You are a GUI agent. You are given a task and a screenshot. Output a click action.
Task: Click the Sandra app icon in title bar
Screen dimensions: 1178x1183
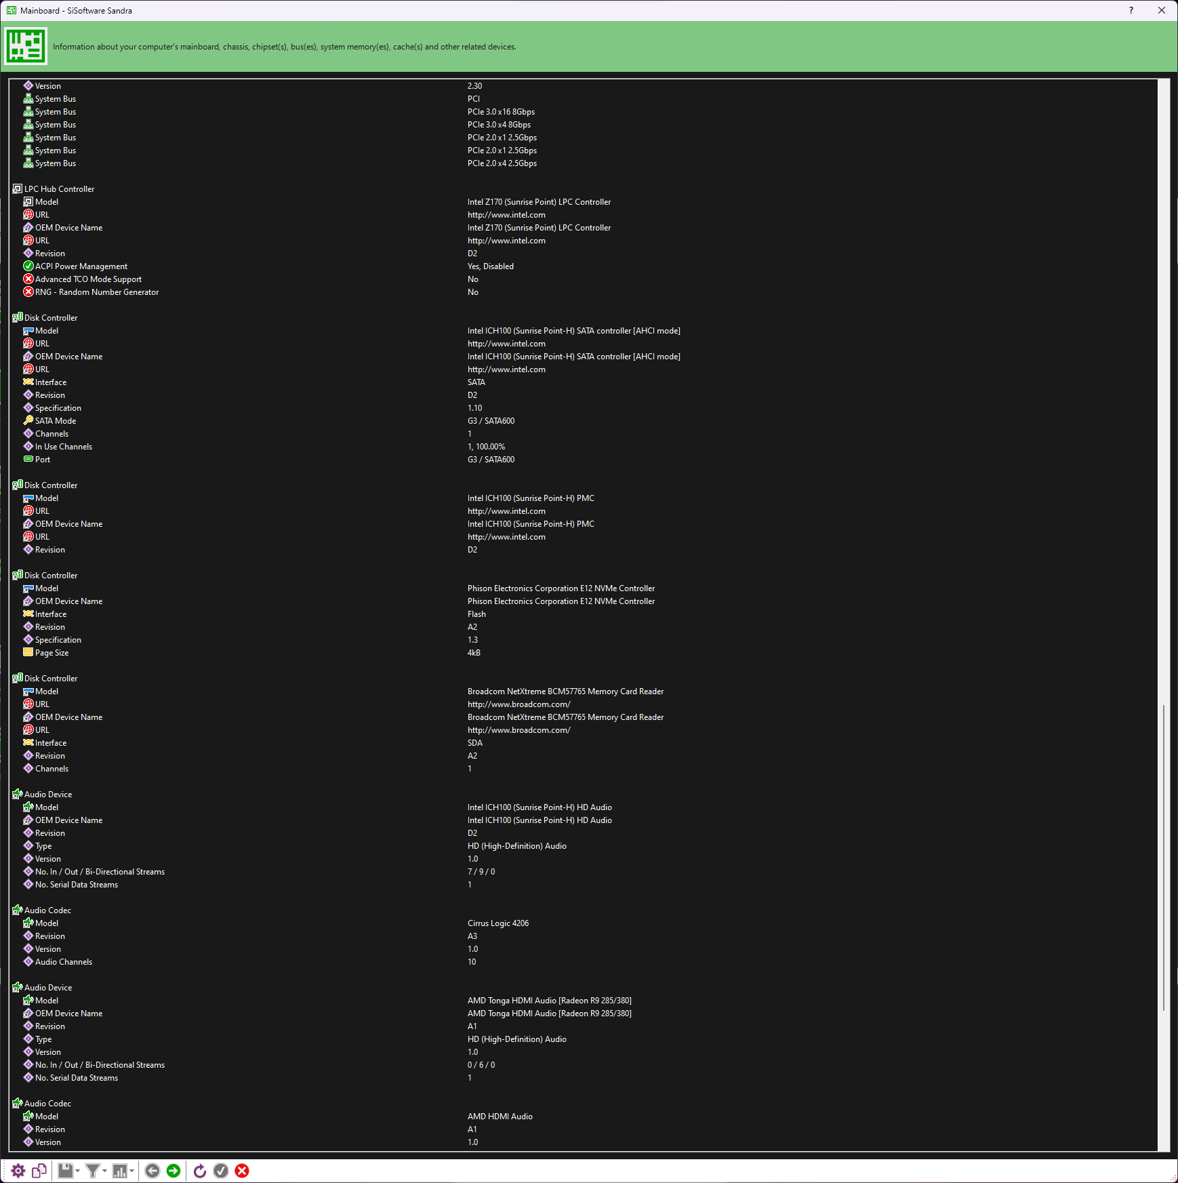click(x=11, y=10)
